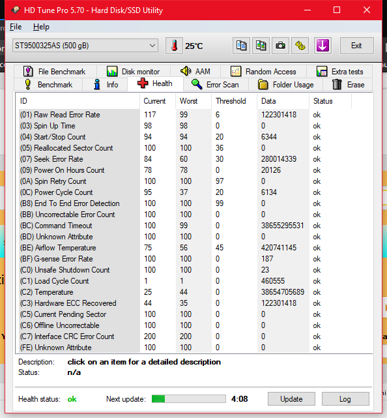Switch to the Info tab
The height and width of the screenshot is (418, 387).
point(106,85)
